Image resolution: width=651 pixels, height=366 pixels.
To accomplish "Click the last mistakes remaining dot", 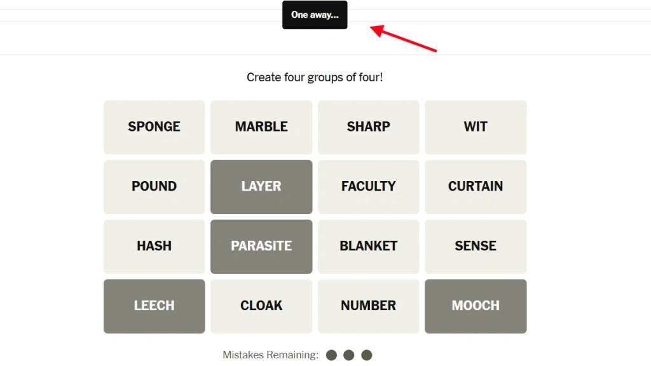I will click(367, 355).
